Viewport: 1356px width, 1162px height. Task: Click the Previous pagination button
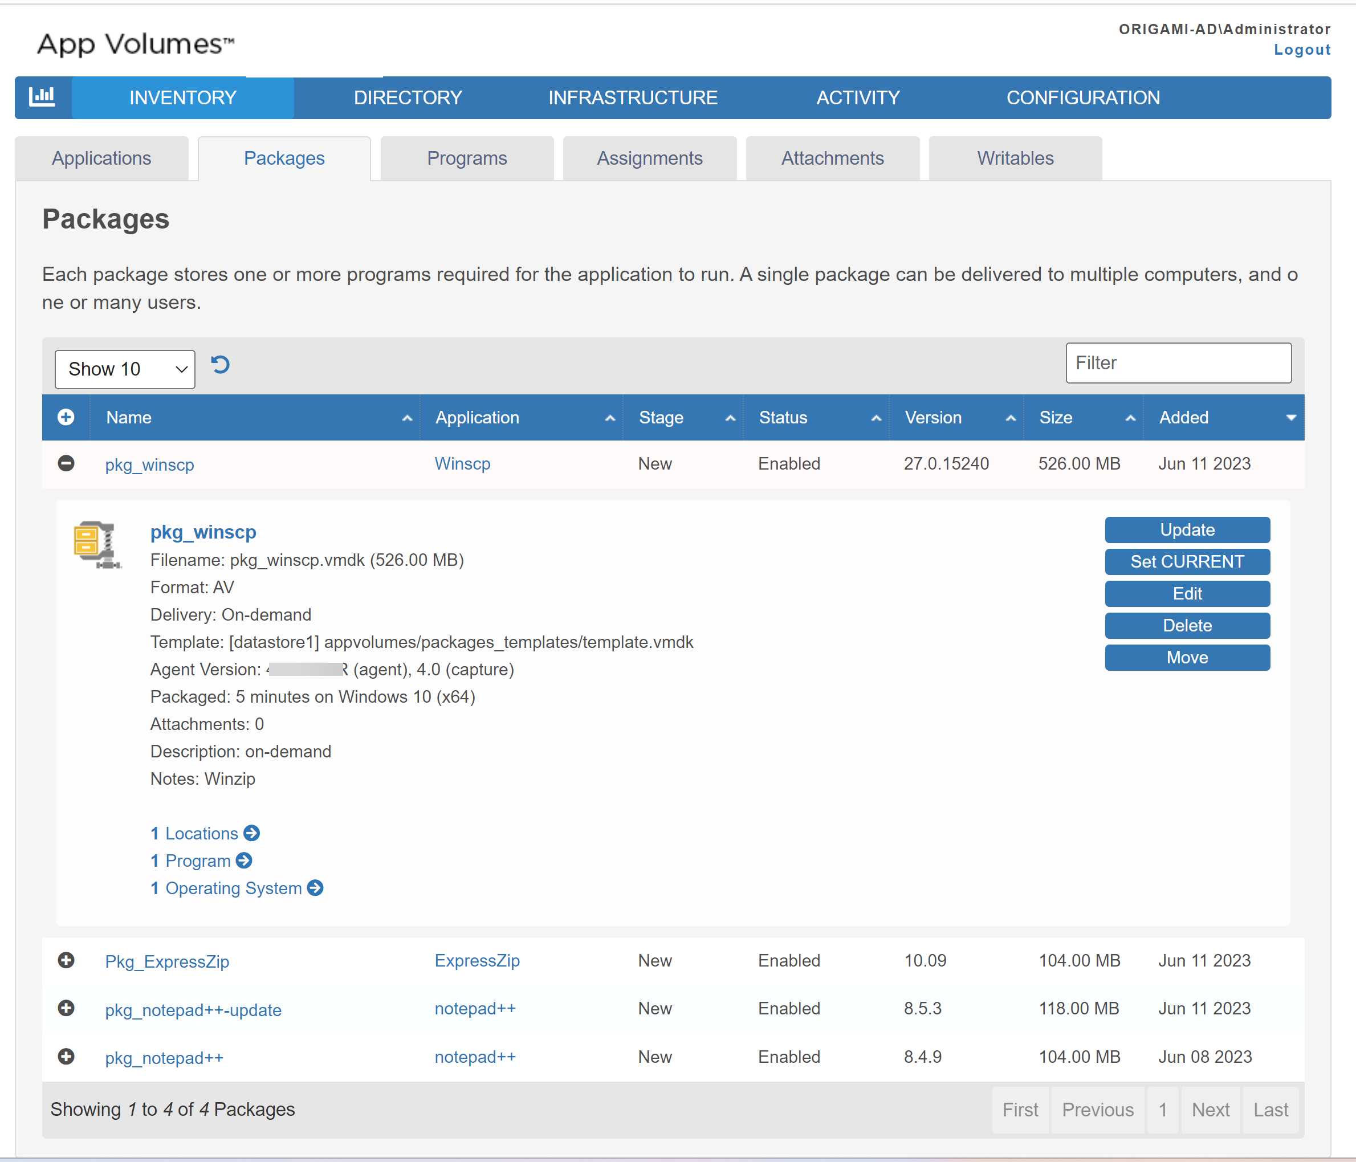1097,1110
